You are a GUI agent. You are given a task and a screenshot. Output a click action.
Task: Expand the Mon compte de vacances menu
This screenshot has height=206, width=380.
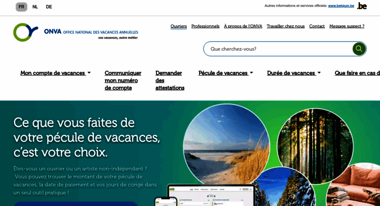click(x=55, y=73)
